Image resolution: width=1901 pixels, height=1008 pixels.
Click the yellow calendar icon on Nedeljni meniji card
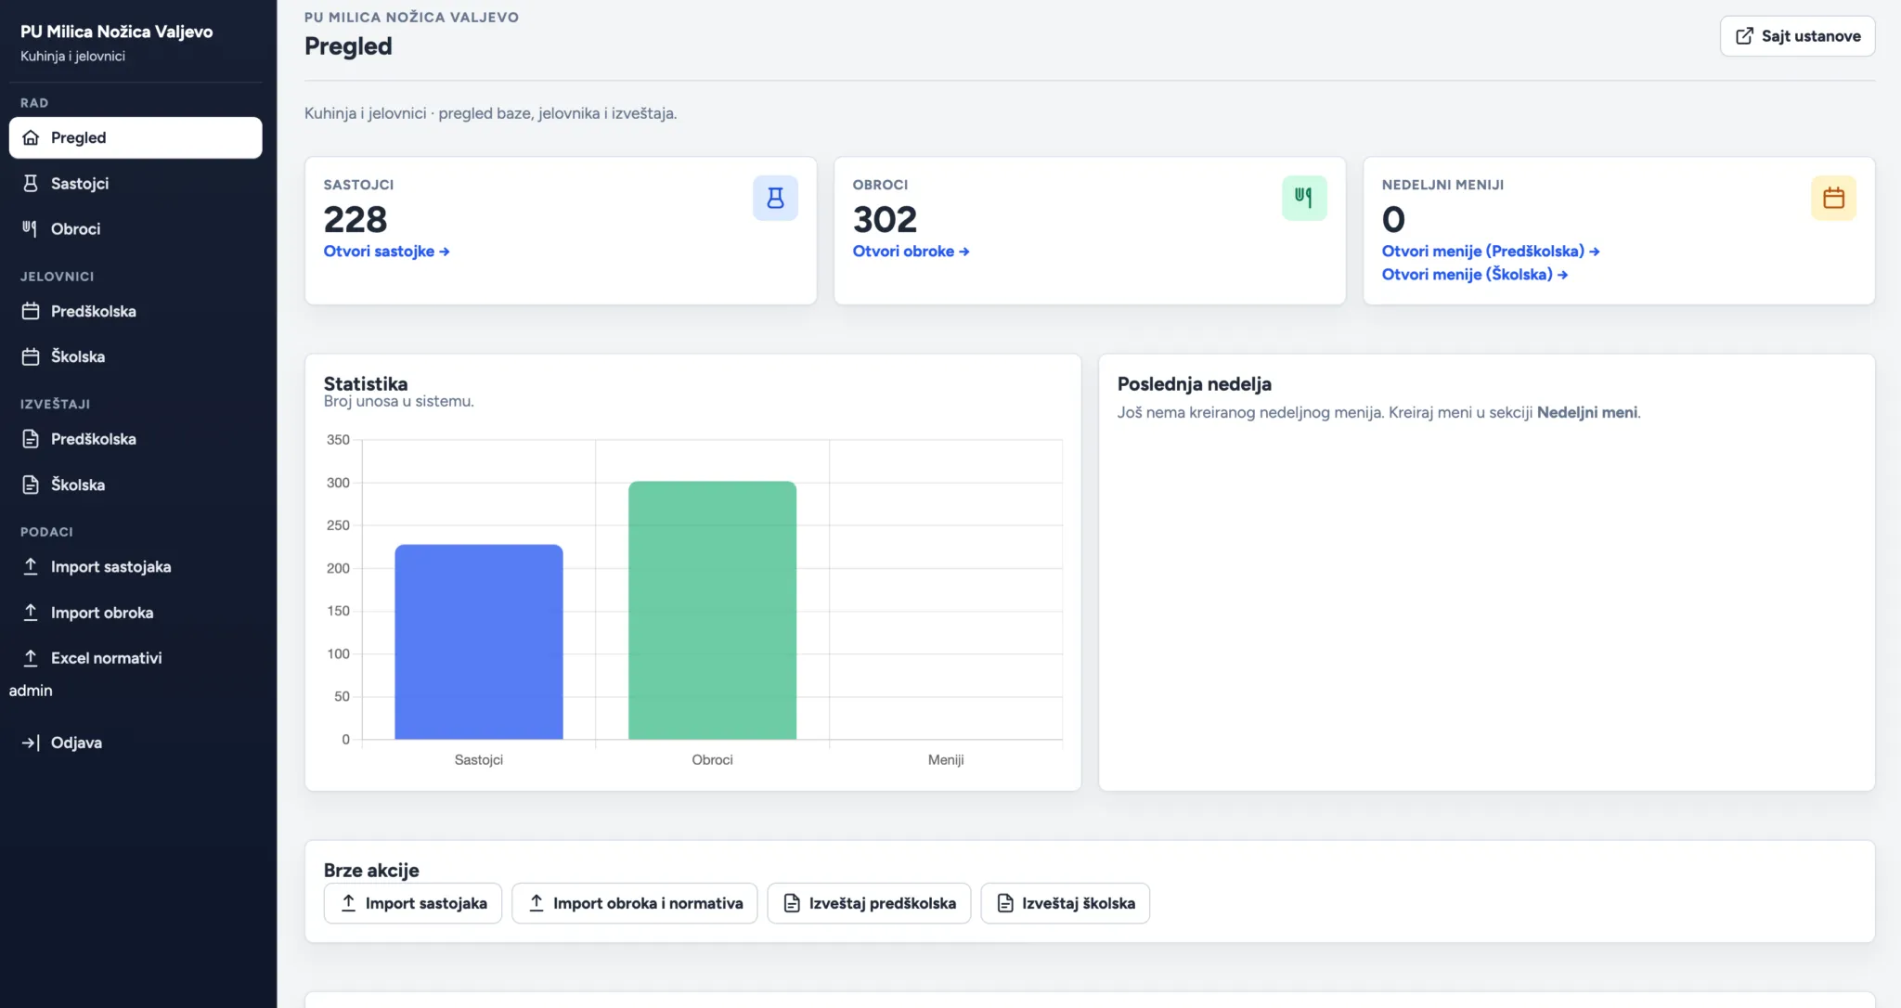point(1833,198)
